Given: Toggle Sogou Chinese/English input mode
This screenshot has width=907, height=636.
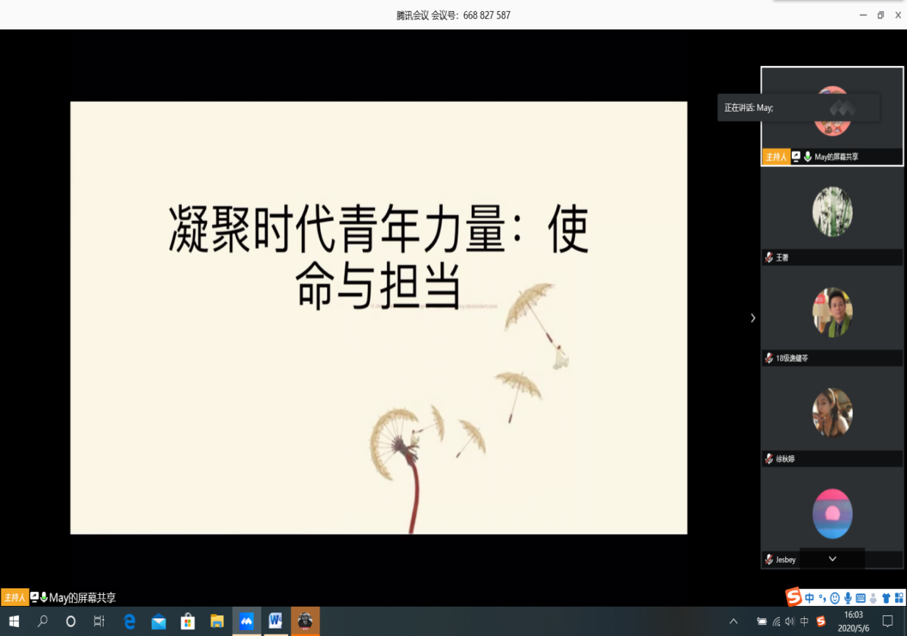Looking at the screenshot, I should (810, 597).
